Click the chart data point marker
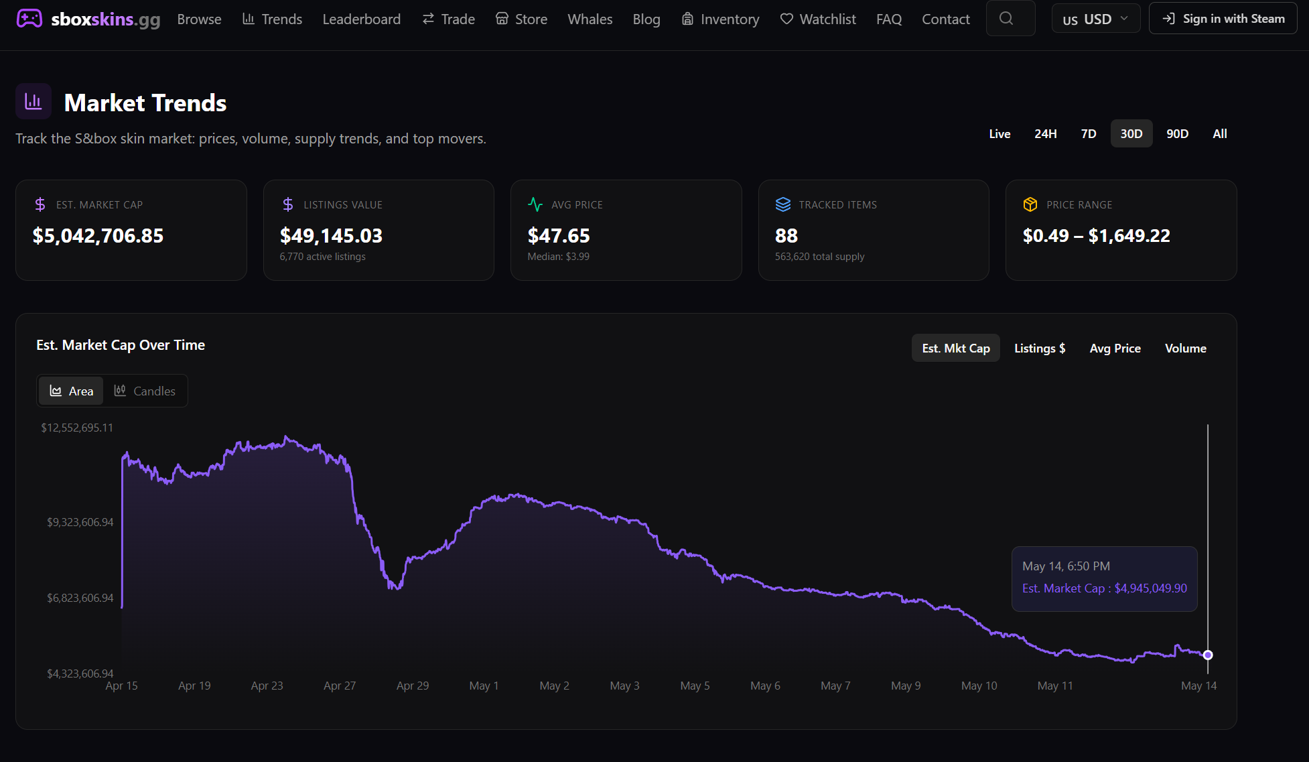 [1208, 655]
